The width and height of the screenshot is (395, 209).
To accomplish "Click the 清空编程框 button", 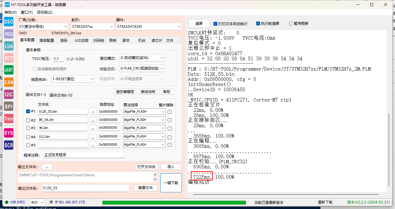I will point(125,92).
